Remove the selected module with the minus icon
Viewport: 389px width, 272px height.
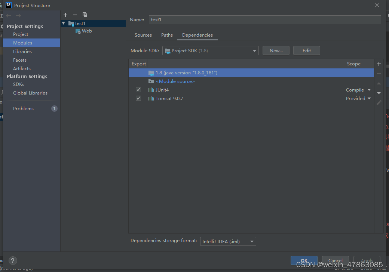pyautogui.click(x=75, y=15)
